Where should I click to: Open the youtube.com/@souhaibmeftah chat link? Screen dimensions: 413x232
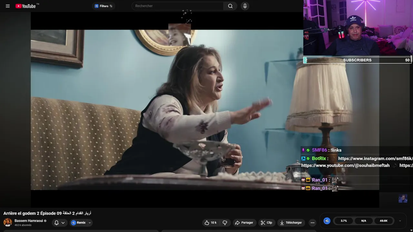pos(345,165)
